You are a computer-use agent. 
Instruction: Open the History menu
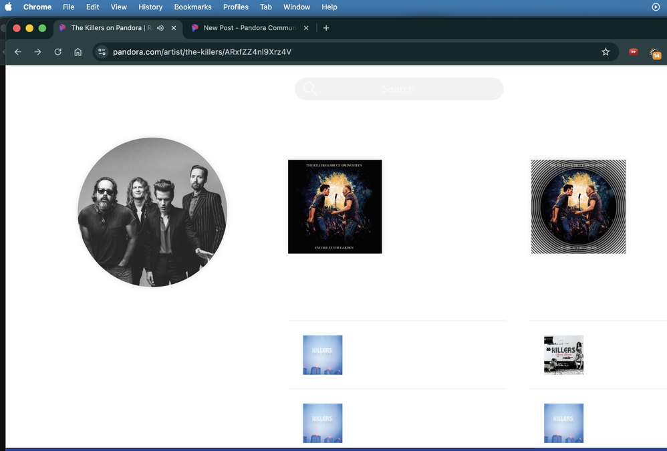click(150, 7)
